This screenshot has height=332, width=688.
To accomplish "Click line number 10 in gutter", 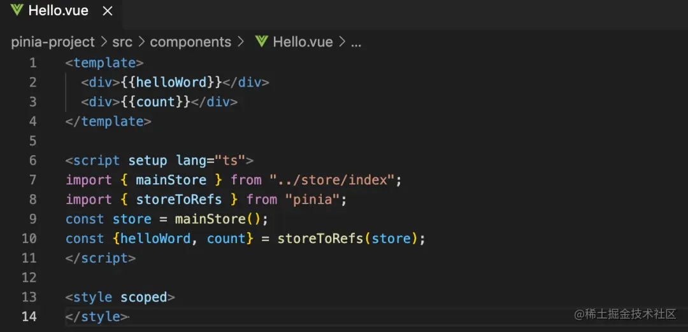I will (29, 239).
